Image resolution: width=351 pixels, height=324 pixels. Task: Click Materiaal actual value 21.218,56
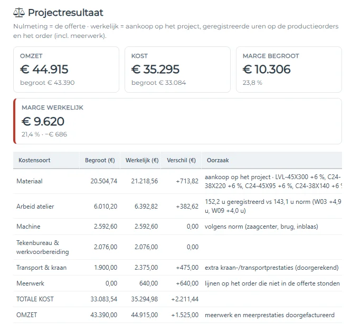click(x=145, y=181)
